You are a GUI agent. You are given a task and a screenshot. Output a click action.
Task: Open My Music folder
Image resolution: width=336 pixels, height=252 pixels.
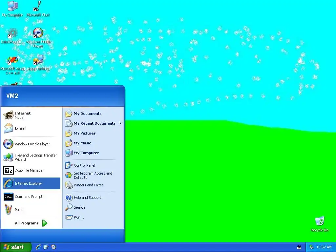click(x=94, y=143)
